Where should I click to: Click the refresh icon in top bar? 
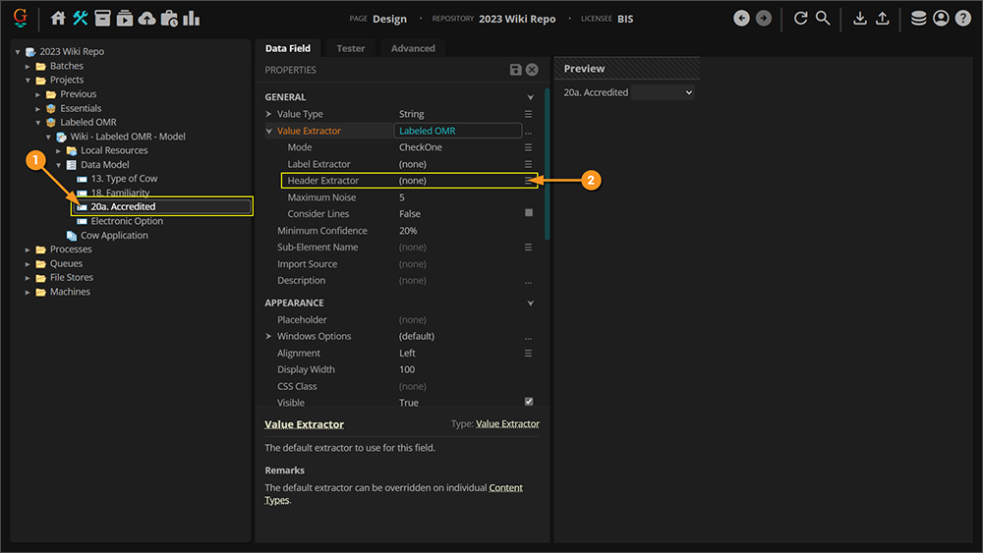point(800,19)
